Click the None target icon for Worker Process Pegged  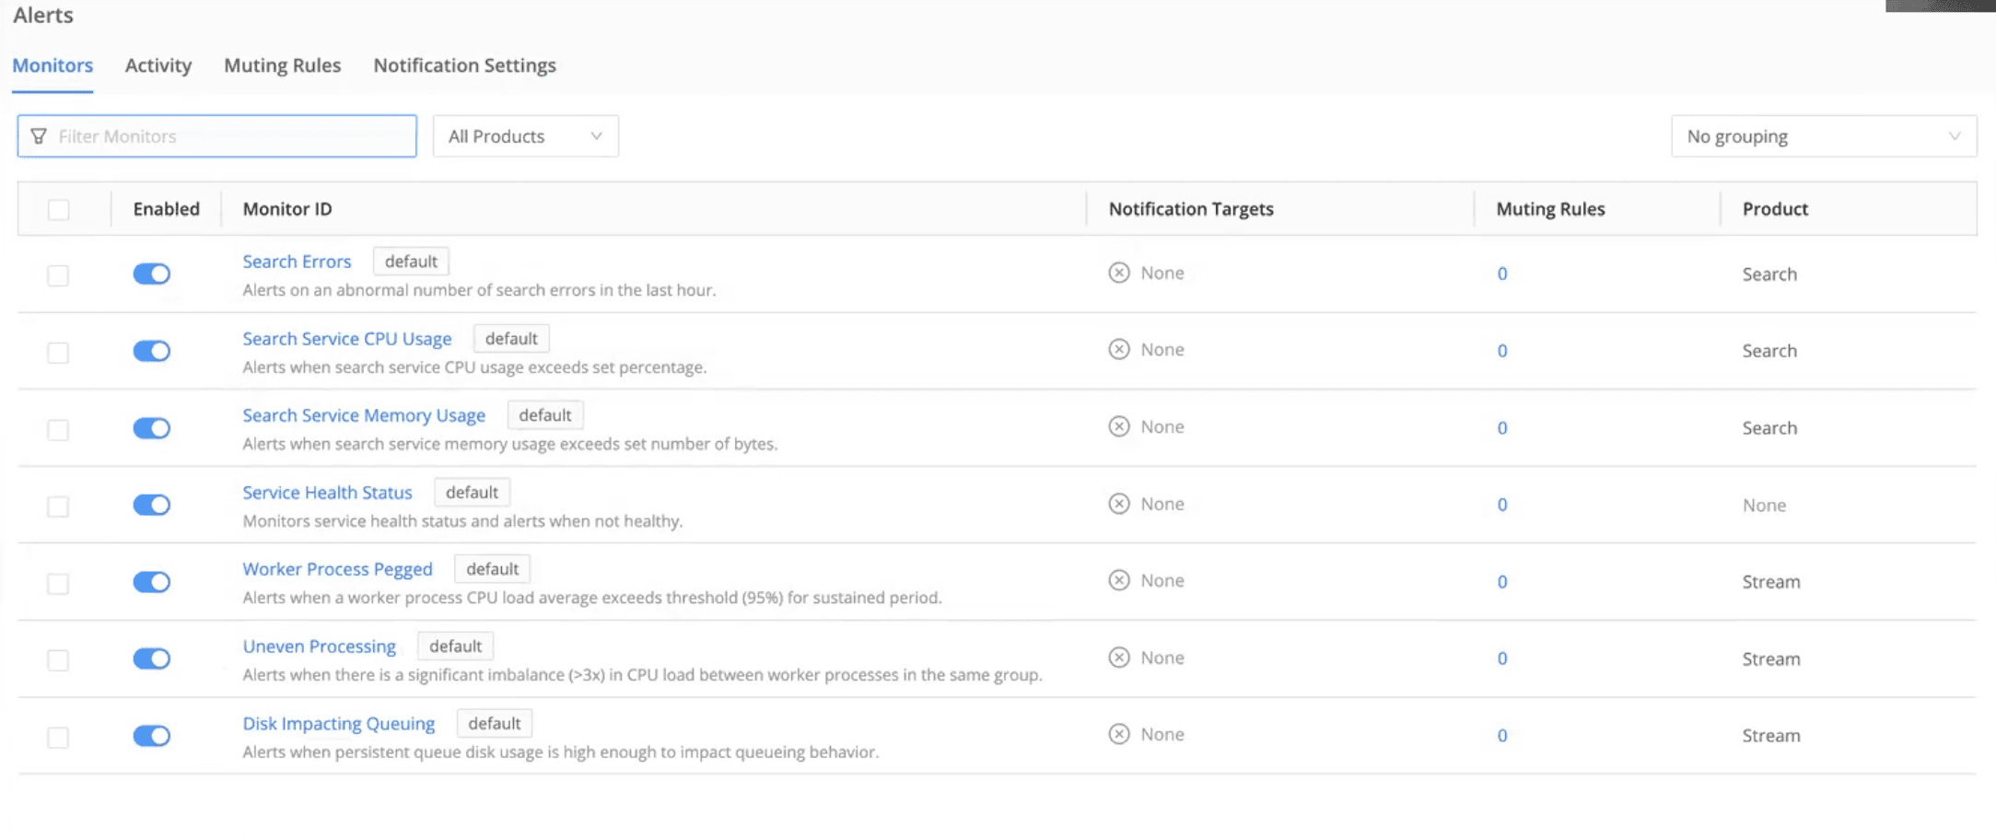(x=1118, y=580)
